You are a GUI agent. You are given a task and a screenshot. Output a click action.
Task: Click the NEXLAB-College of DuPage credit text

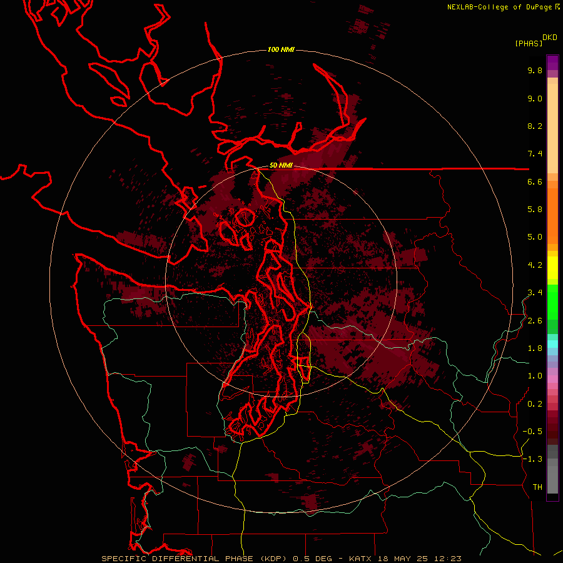tap(500, 7)
